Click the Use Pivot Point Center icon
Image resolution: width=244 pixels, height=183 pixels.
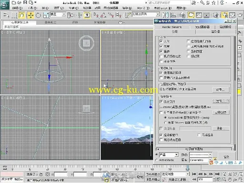tap(70, 15)
